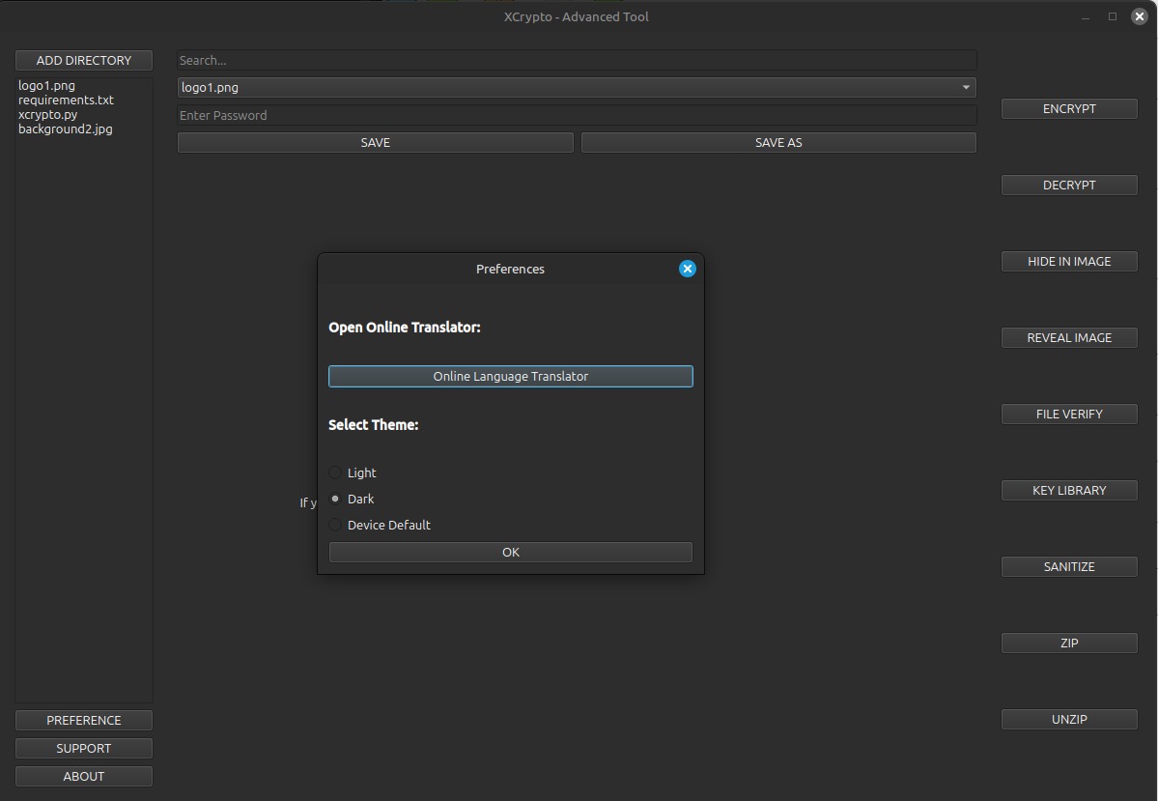Click the ENCRYPT button
The height and width of the screenshot is (801, 1158).
pyautogui.click(x=1068, y=108)
